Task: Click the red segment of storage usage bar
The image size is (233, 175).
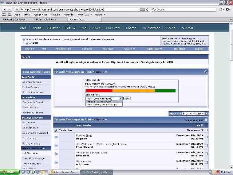Action: click(98, 91)
